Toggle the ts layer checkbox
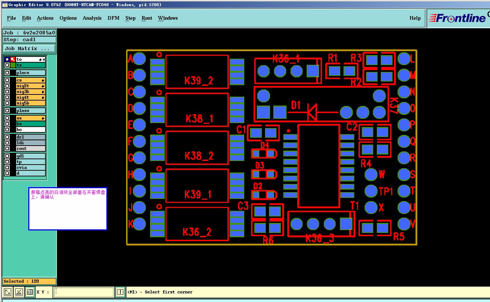 click(7, 65)
